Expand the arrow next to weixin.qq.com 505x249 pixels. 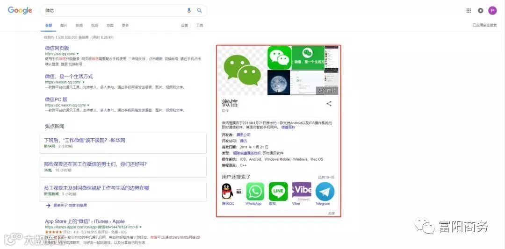coord(83,82)
